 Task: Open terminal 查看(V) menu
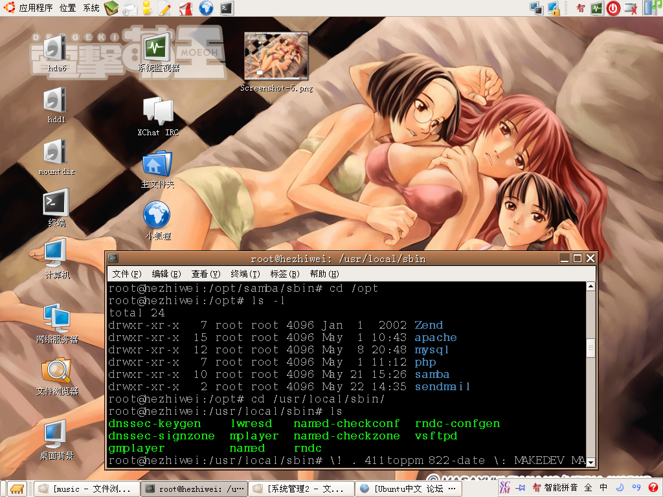[x=205, y=274]
